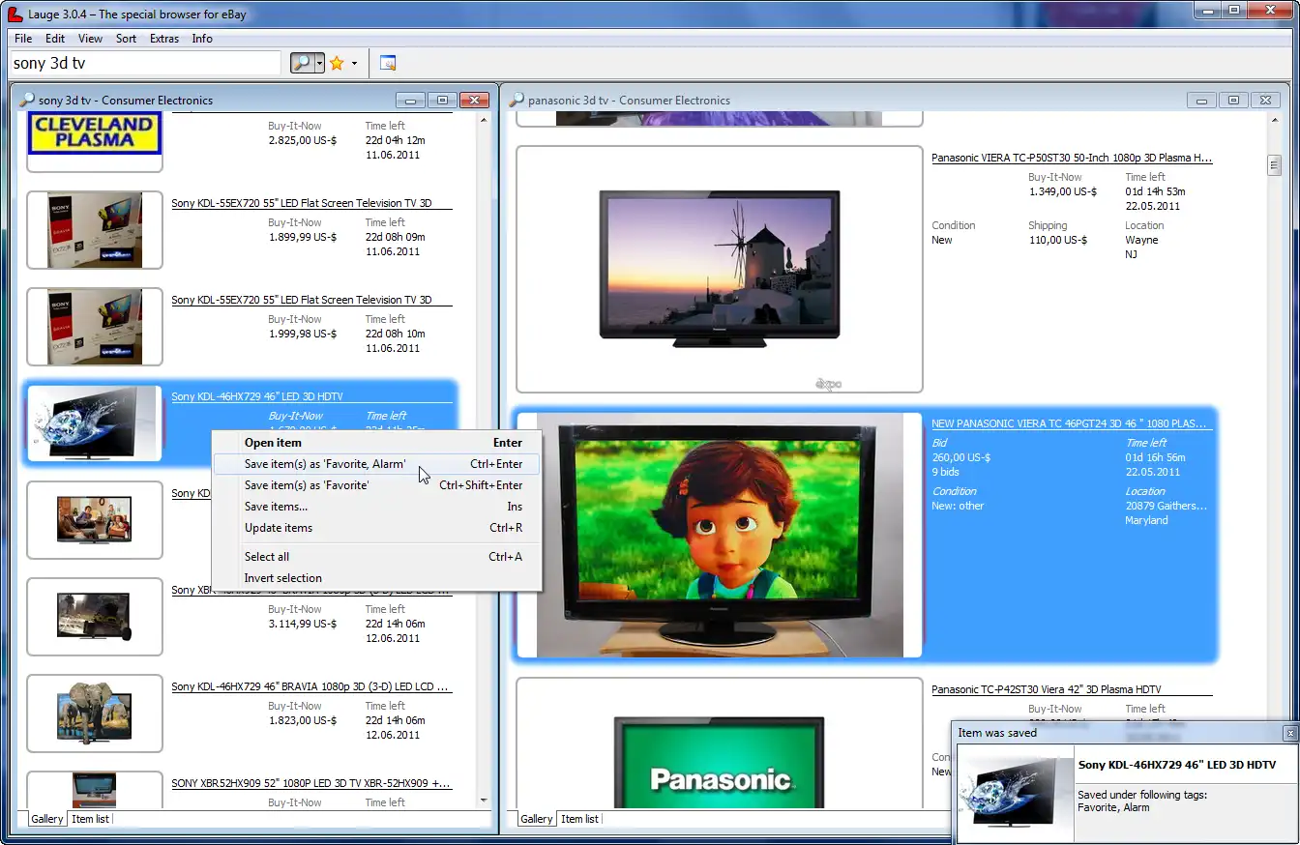
Task: Click the yellow star favorites icon
Action: point(337,63)
